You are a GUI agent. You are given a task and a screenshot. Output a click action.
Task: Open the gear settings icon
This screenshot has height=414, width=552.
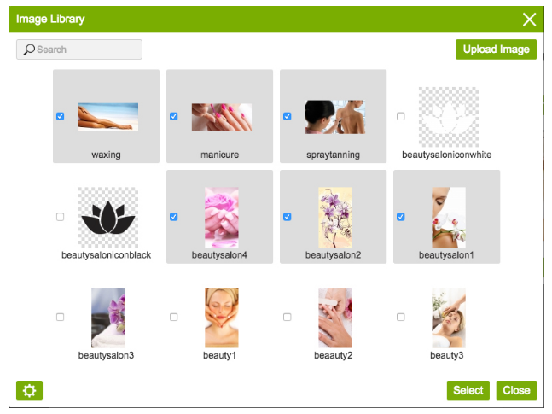tap(29, 390)
